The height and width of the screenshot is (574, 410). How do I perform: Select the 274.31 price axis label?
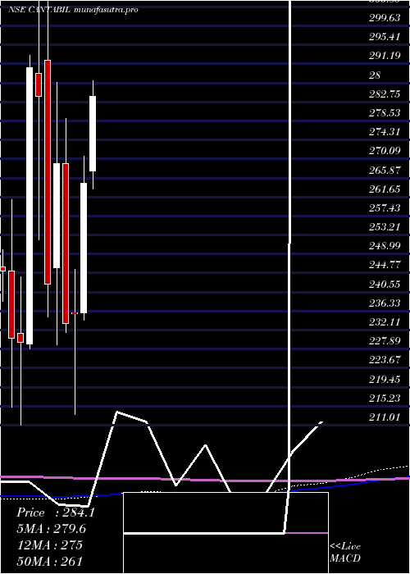(x=385, y=132)
